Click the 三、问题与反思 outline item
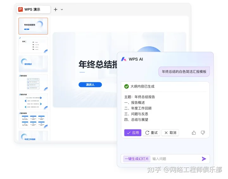The width and height of the screenshot is (228, 179). tap(136, 114)
